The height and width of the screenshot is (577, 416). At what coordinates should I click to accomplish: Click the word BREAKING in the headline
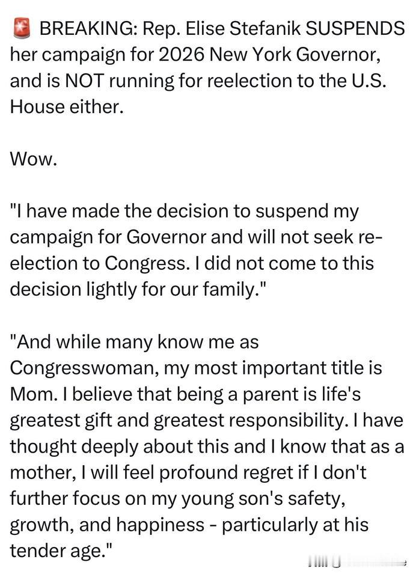tap(86, 29)
